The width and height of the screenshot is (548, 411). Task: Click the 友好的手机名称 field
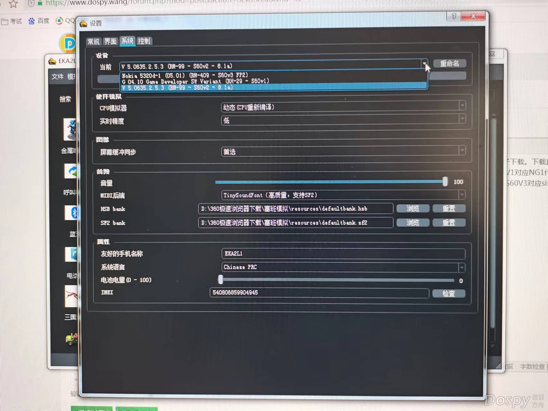tap(343, 253)
